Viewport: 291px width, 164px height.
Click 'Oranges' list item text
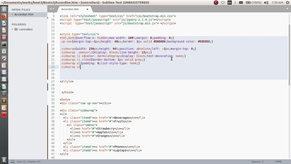coord(103,136)
